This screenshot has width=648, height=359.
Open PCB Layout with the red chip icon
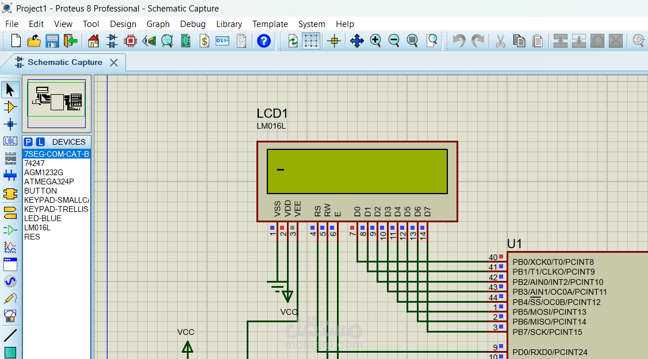click(x=131, y=41)
